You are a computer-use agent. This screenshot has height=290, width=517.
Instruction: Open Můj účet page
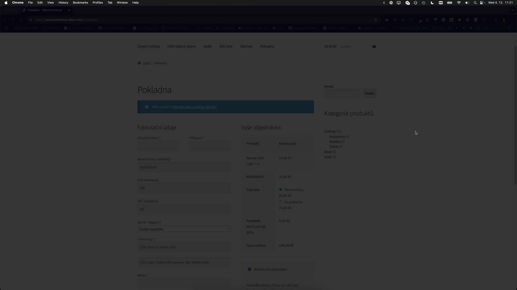point(226,46)
